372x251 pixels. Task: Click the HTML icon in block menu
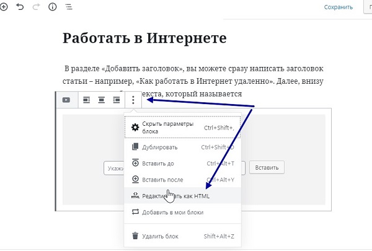click(x=135, y=195)
